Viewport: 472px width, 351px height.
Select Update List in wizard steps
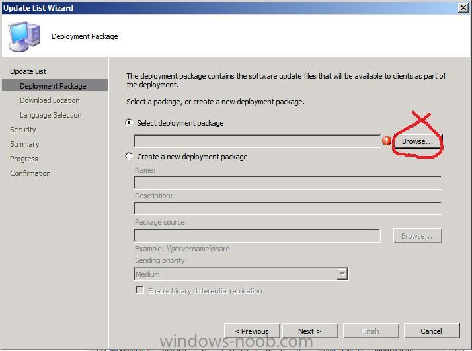click(x=28, y=71)
